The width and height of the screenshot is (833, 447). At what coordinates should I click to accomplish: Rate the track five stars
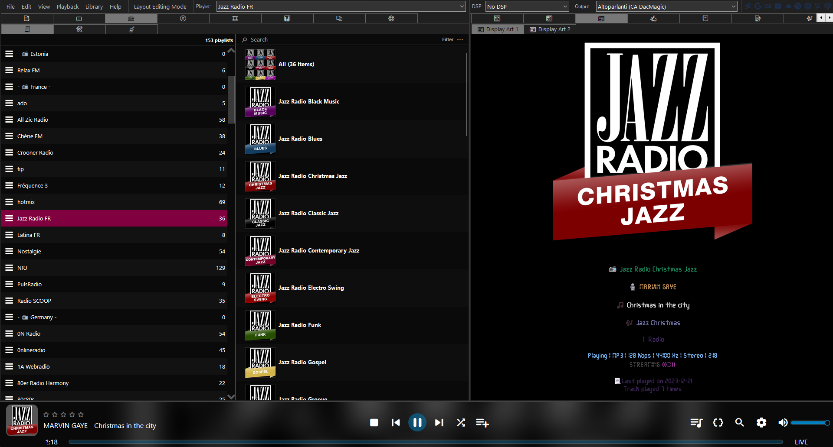pyautogui.click(x=81, y=415)
